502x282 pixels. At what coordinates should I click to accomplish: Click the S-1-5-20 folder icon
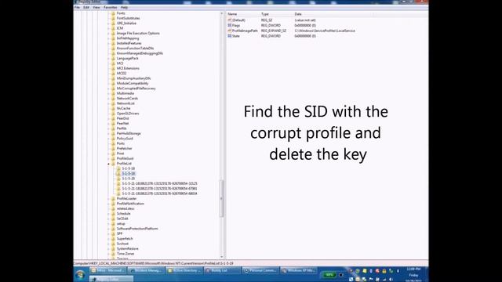pyautogui.click(x=118, y=179)
